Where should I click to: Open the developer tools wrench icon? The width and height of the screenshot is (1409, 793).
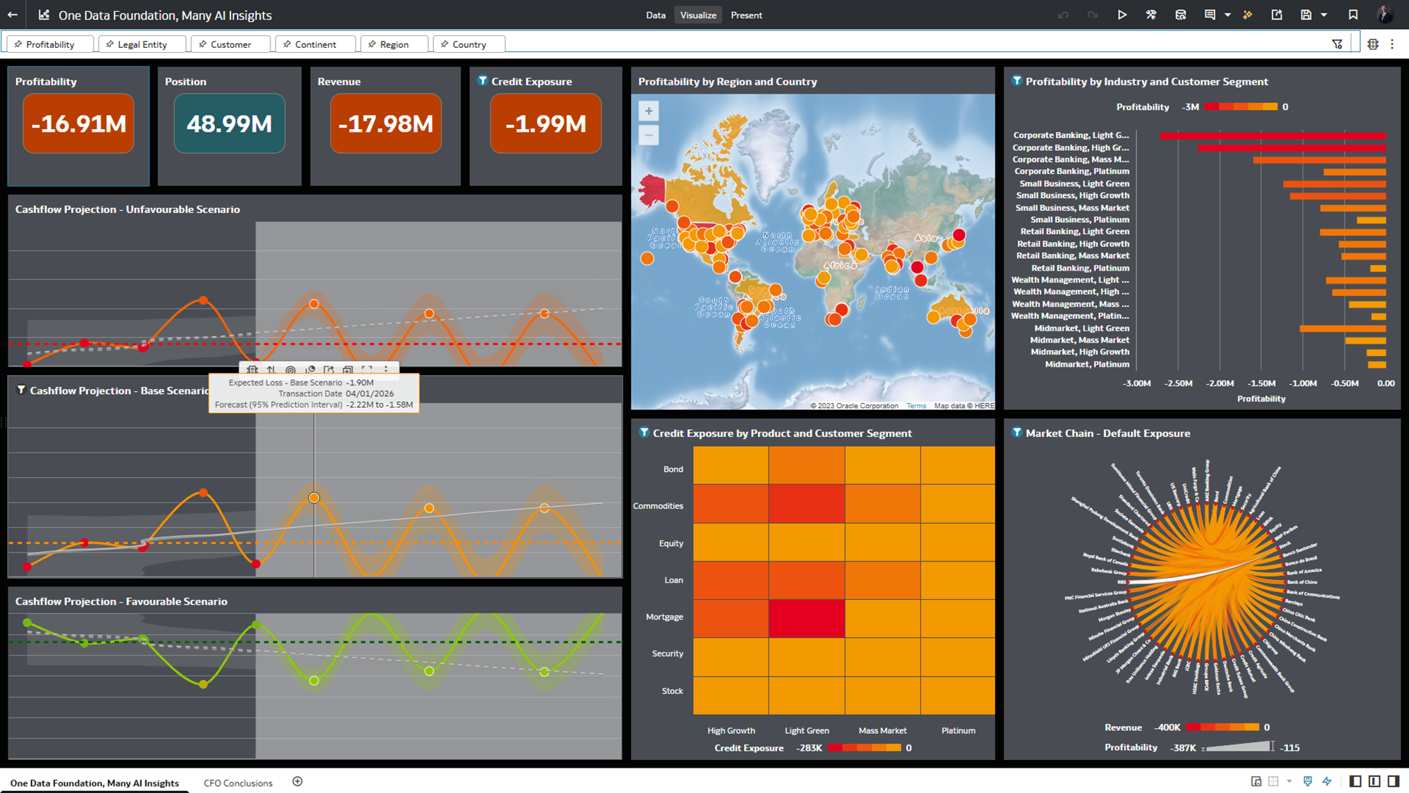[x=1151, y=15]
